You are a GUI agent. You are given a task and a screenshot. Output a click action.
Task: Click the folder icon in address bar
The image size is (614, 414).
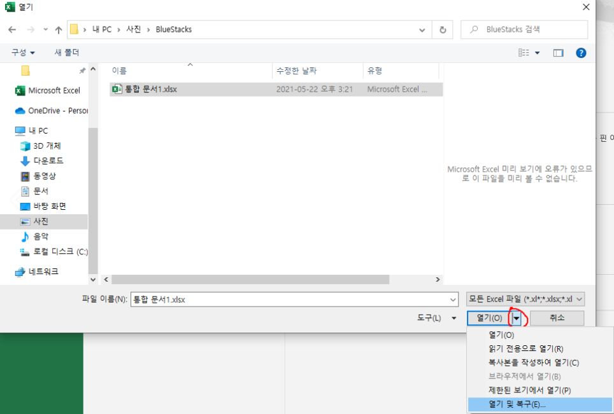74,29
